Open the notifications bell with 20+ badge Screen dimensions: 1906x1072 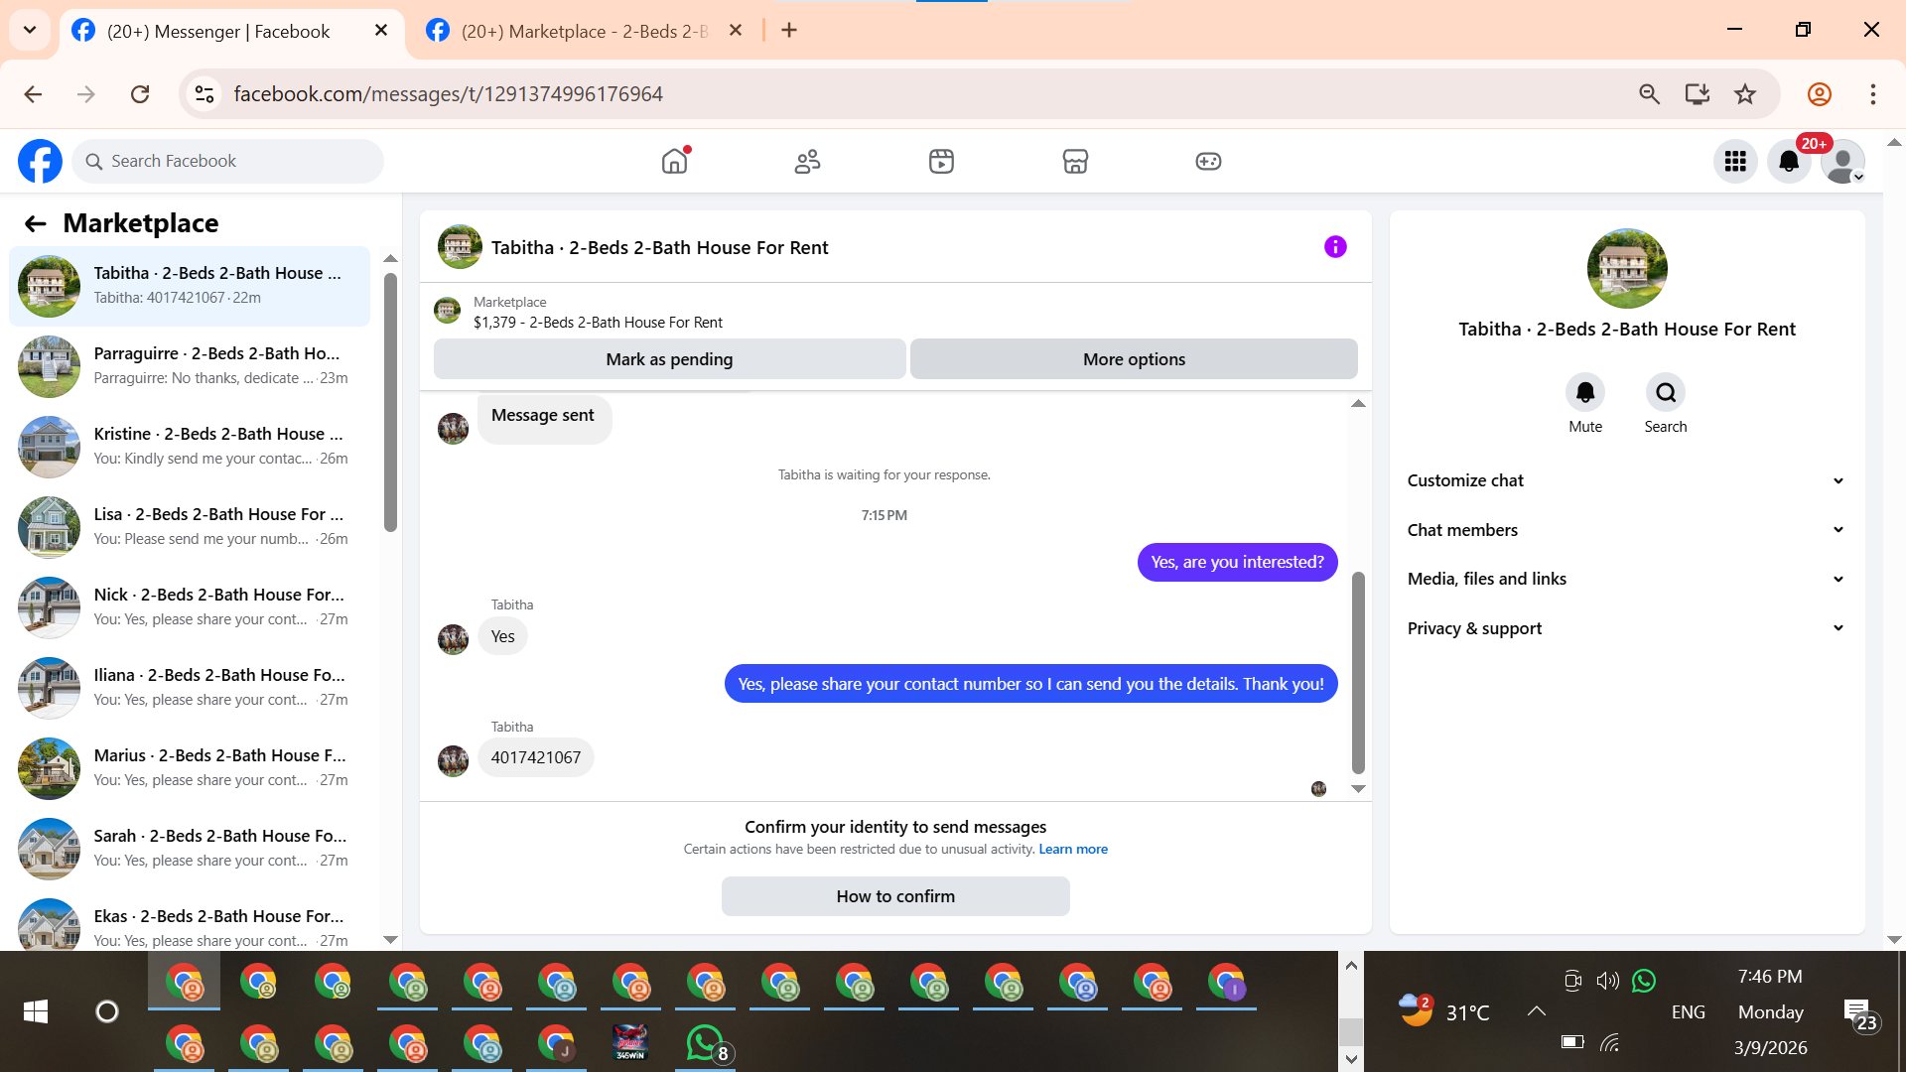click(1789, 161)
